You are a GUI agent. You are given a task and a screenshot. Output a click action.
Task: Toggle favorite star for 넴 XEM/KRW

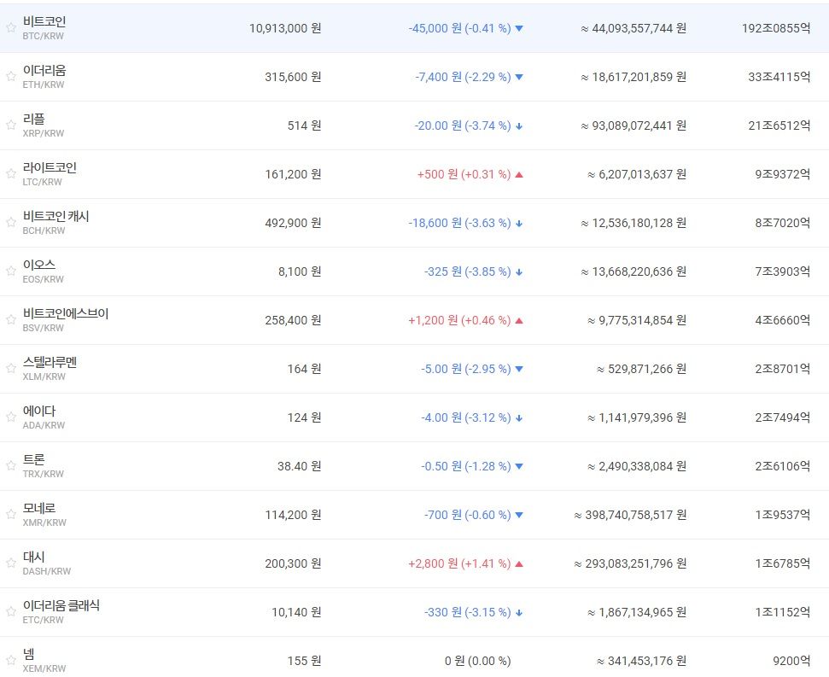coord(10,660)
